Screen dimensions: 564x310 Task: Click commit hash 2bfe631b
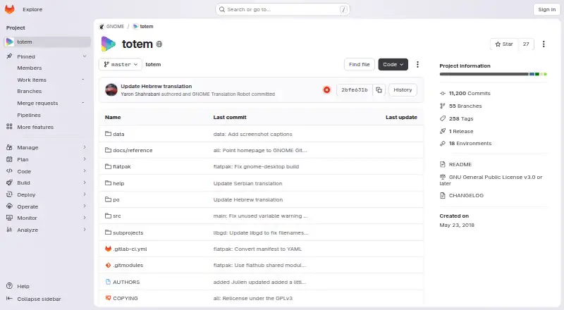(x=355, y=90)
